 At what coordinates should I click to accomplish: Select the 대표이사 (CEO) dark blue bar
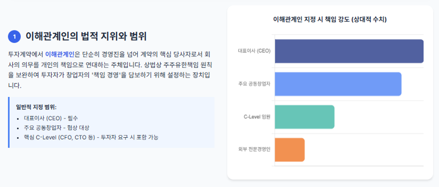tap(349, 51)
